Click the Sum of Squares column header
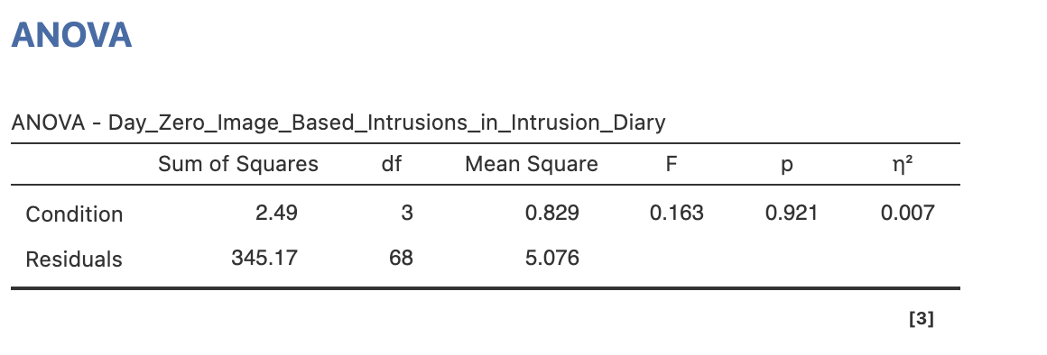 tap(237, 164)
